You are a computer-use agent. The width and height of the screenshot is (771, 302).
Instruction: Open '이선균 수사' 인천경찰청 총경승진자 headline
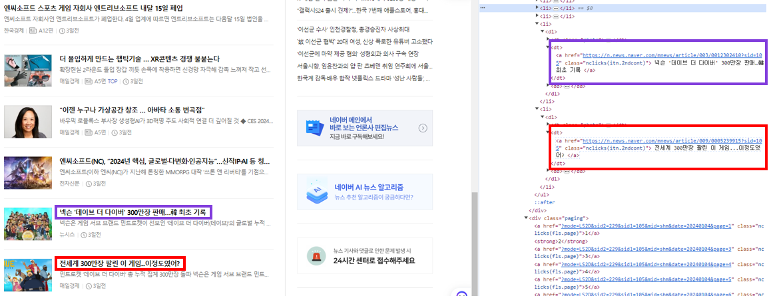354,29
